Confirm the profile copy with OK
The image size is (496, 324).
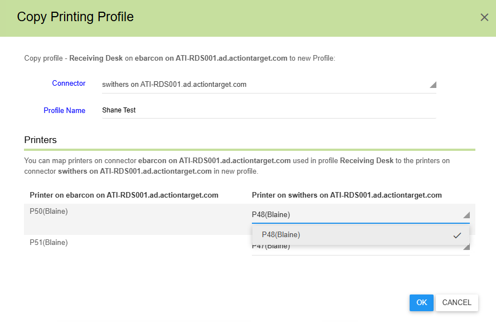point(421,303)
